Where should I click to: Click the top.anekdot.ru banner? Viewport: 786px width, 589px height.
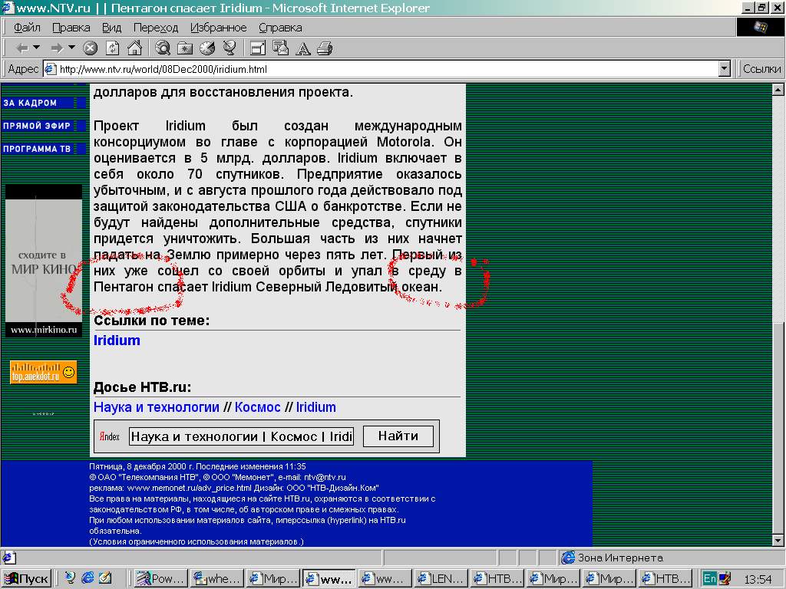click(43, 372)
